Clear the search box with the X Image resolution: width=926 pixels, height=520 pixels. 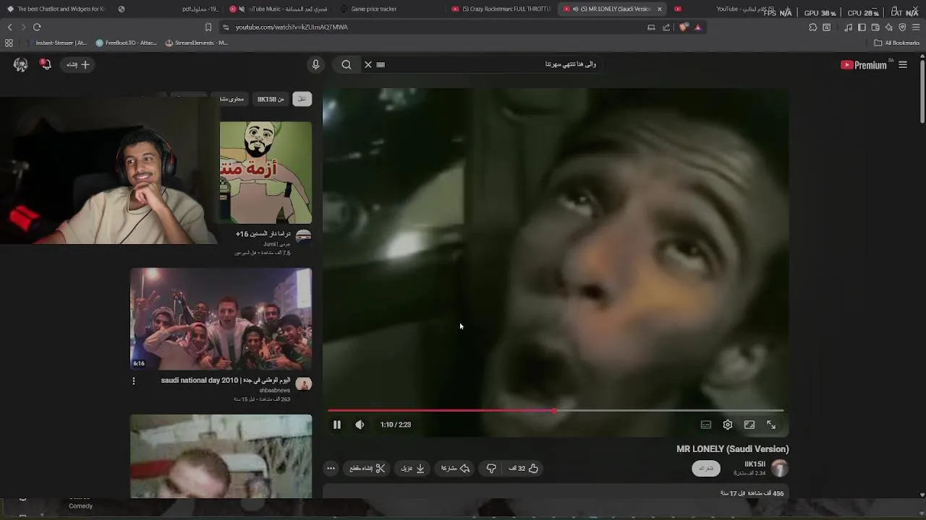(x=368, y=65)
